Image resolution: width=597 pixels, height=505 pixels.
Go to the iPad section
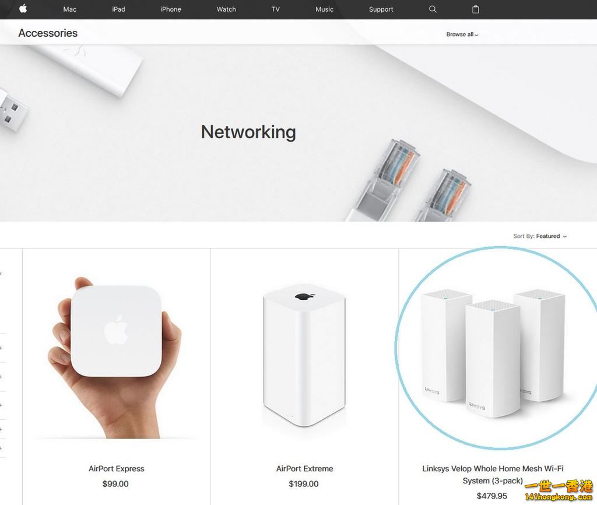click(x=118, y=9)
